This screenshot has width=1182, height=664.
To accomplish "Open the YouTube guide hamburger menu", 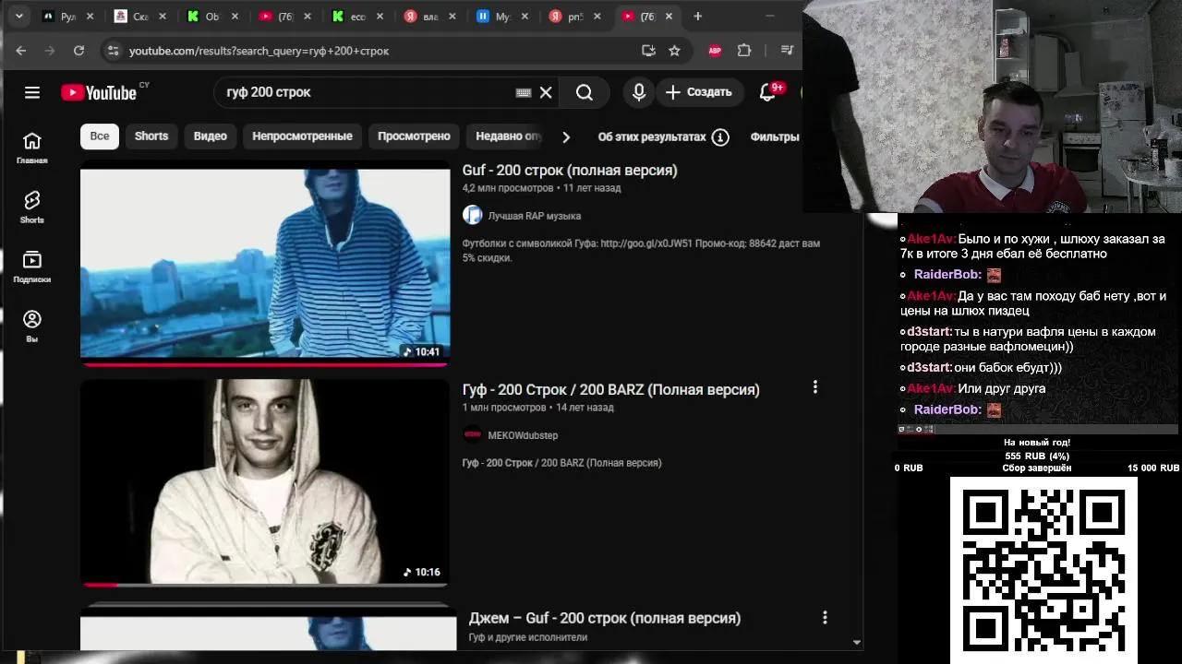I will 32,92.
